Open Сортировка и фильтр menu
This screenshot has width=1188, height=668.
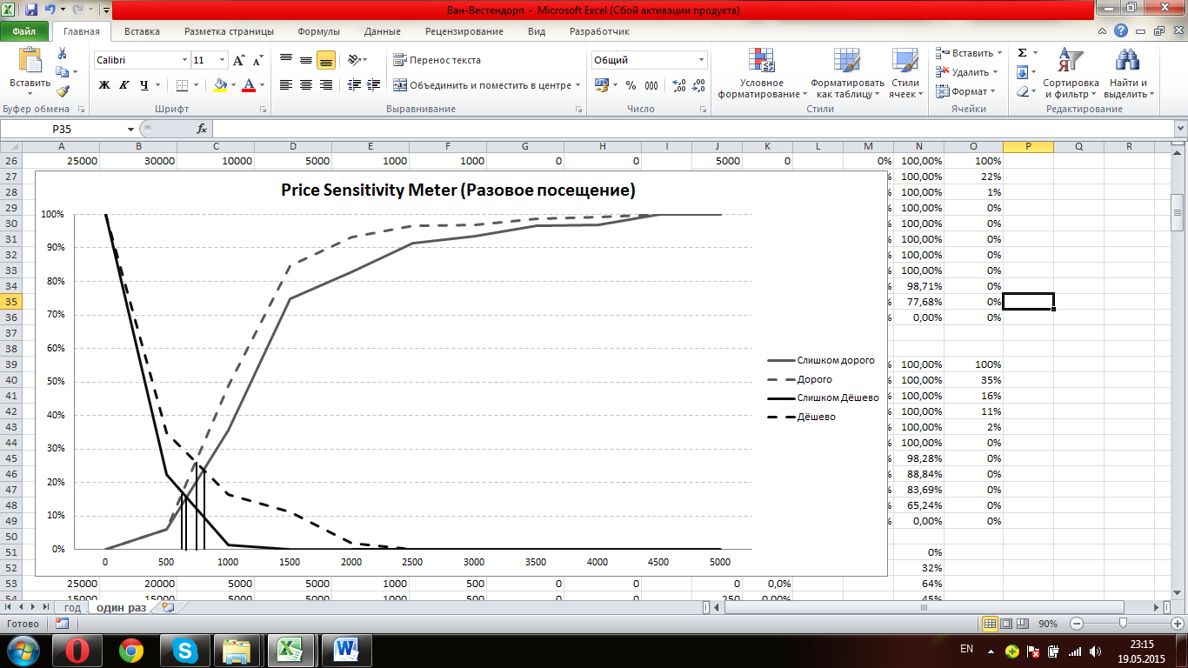(x=1071, y=73)
